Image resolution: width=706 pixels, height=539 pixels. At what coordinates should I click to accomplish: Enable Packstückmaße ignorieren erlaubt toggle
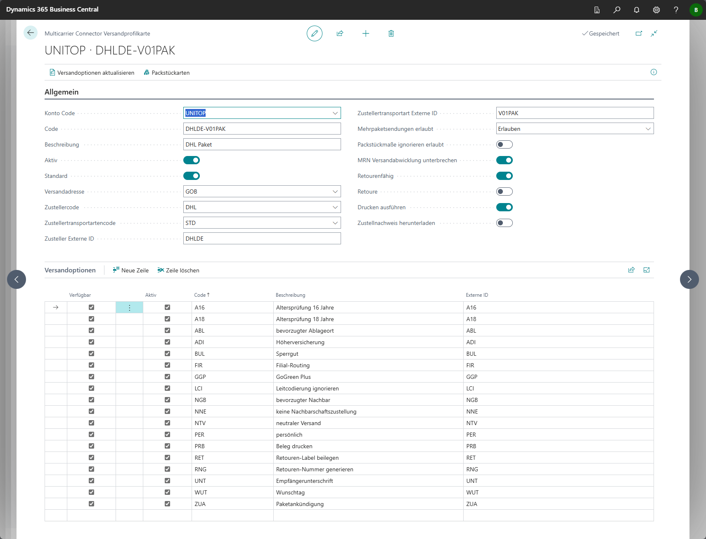[504, 144]
